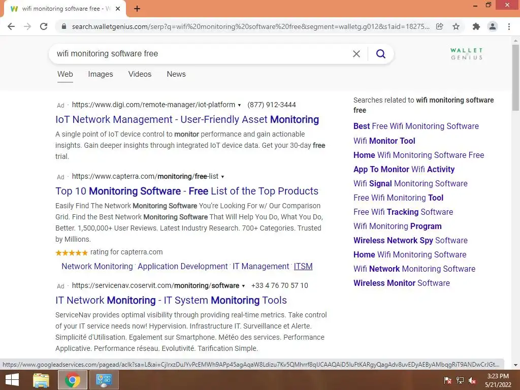
Task: Open Wifi Signal Monitoring Software search
Action: (410, 184)
